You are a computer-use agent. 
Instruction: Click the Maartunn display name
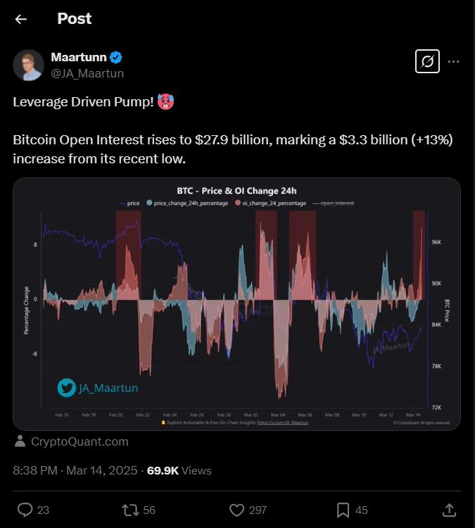pyautogui.click(x=79, y=57)
